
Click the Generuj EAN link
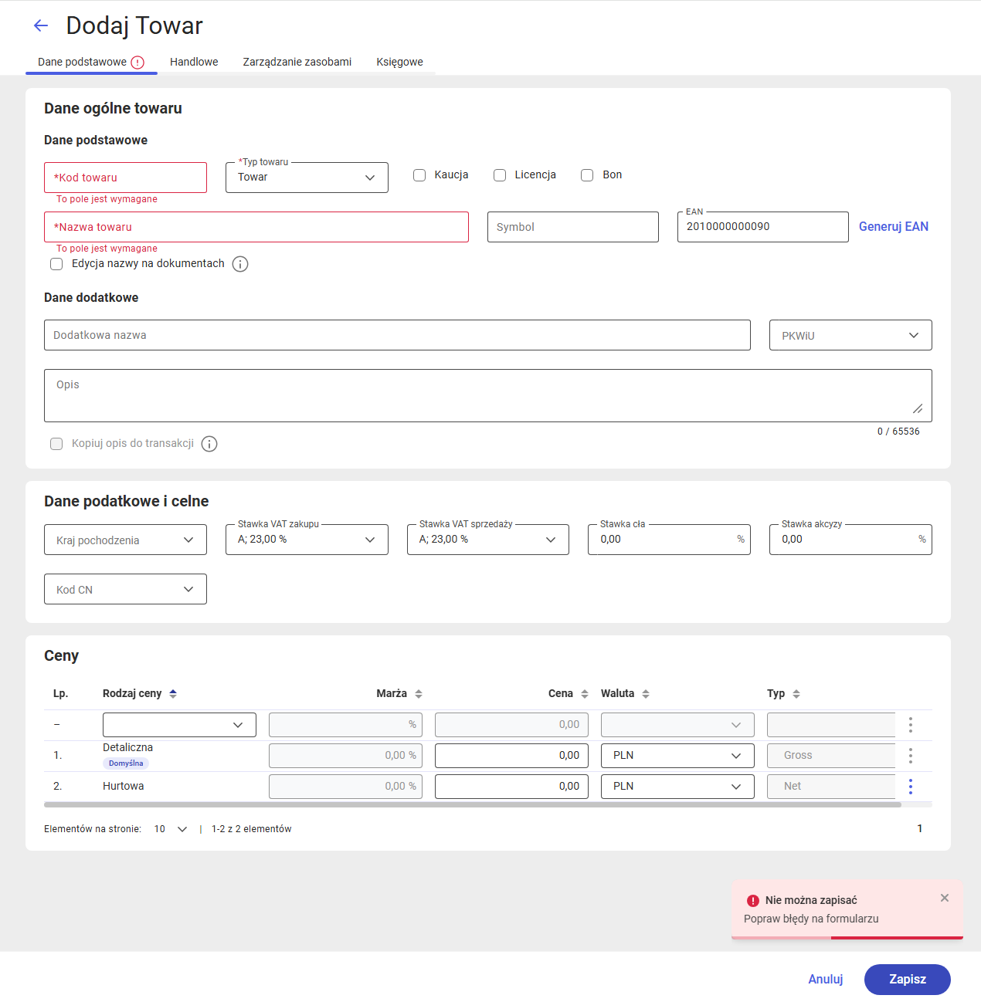(x=894, y=226)
